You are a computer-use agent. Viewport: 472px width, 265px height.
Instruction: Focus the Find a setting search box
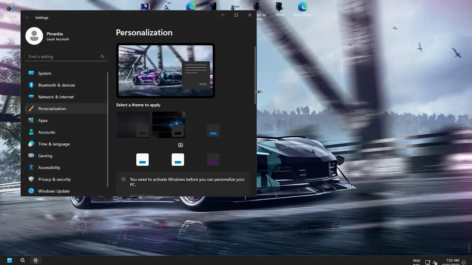coord(66,57)
